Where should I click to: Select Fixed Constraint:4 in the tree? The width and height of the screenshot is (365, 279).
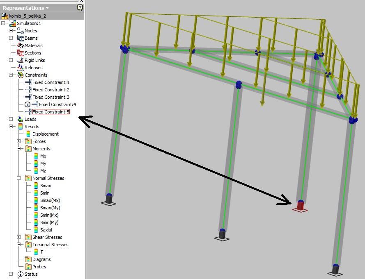pos(57,104)
